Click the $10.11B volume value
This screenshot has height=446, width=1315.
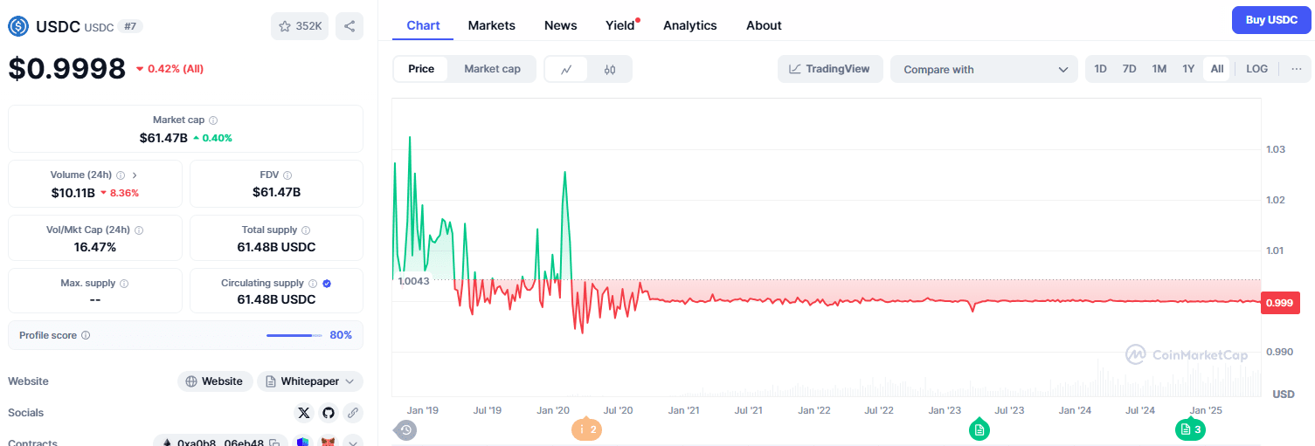tap(73, 193)
